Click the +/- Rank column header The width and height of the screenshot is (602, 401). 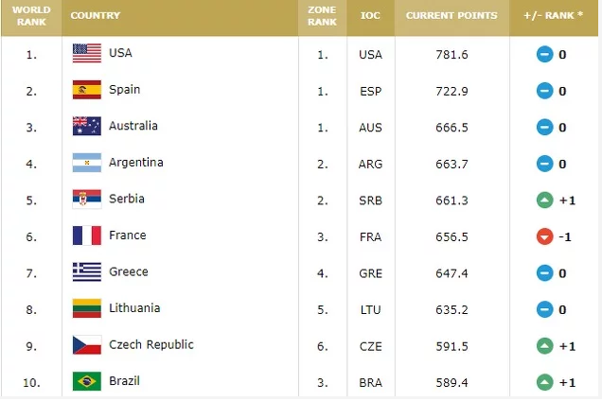coord(554,16)
